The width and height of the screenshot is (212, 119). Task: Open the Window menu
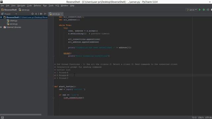coord(64,6)
